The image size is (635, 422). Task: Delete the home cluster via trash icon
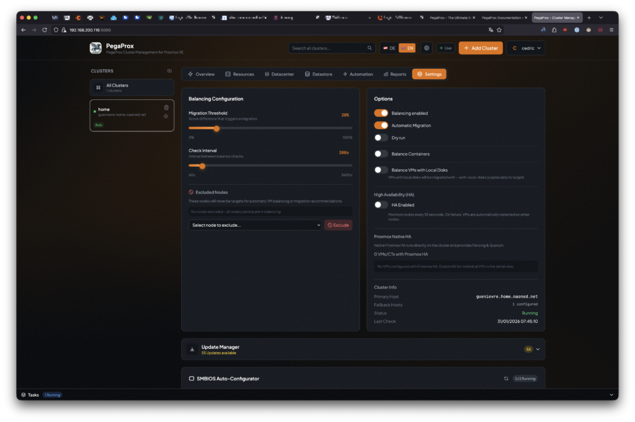pos(166,107)
